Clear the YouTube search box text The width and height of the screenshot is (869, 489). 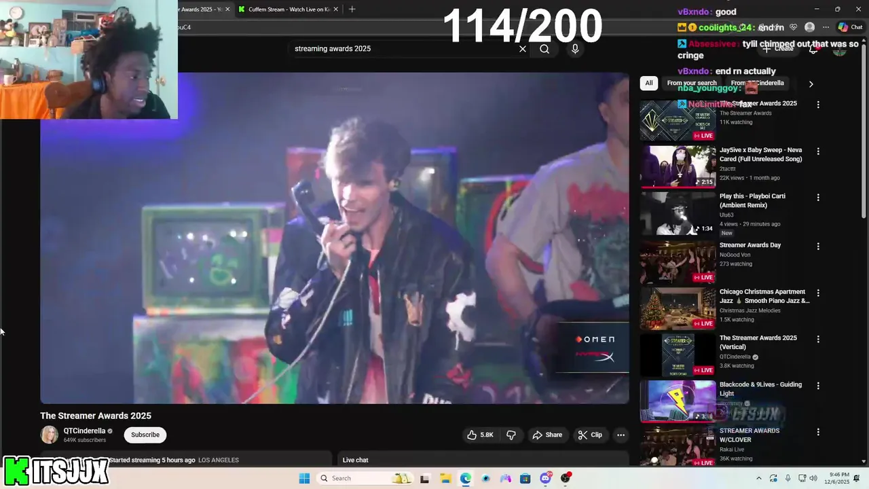coord(523,49)
